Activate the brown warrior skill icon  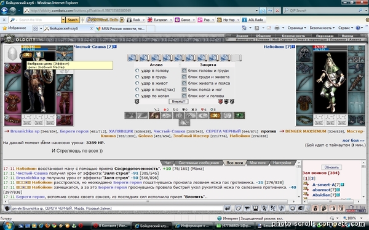click(154, 115)
